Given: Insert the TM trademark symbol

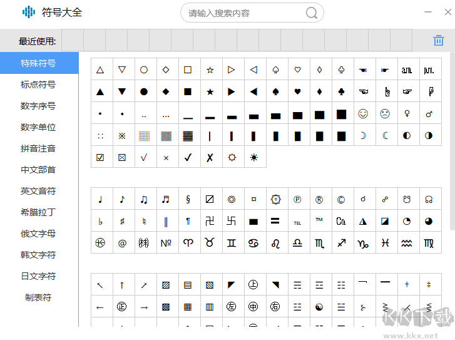Looking at the screenshot, I should point(319,221).
